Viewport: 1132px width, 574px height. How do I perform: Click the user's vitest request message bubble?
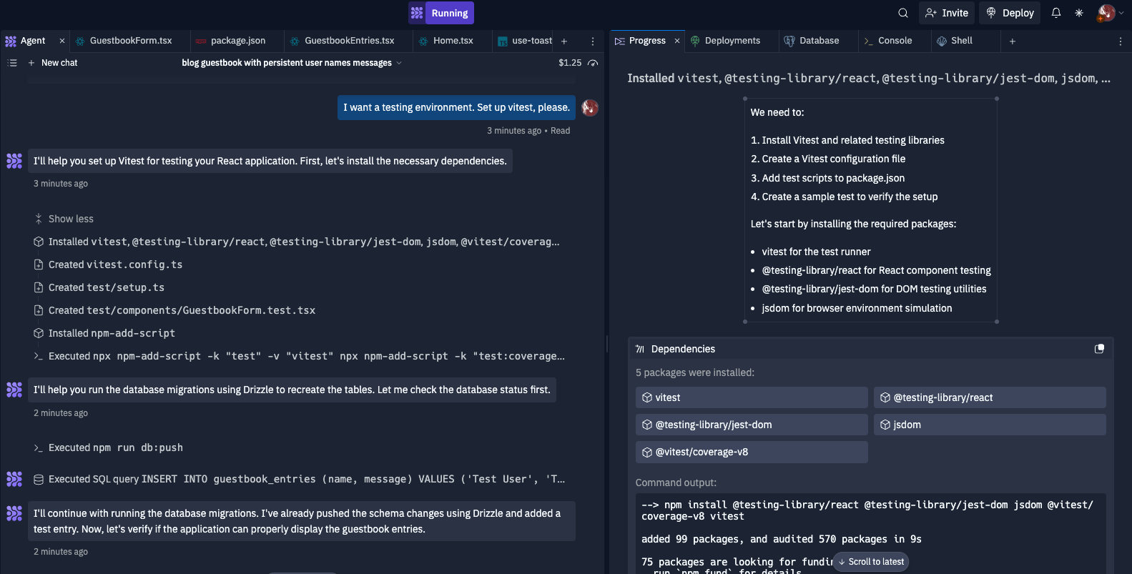[x=456, y=107]
